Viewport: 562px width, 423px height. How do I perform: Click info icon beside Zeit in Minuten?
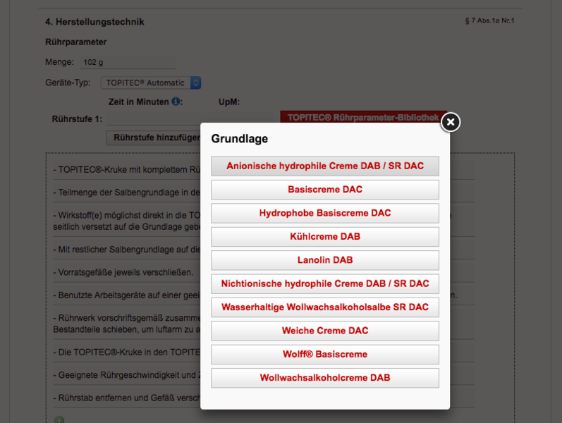[176, 102]
